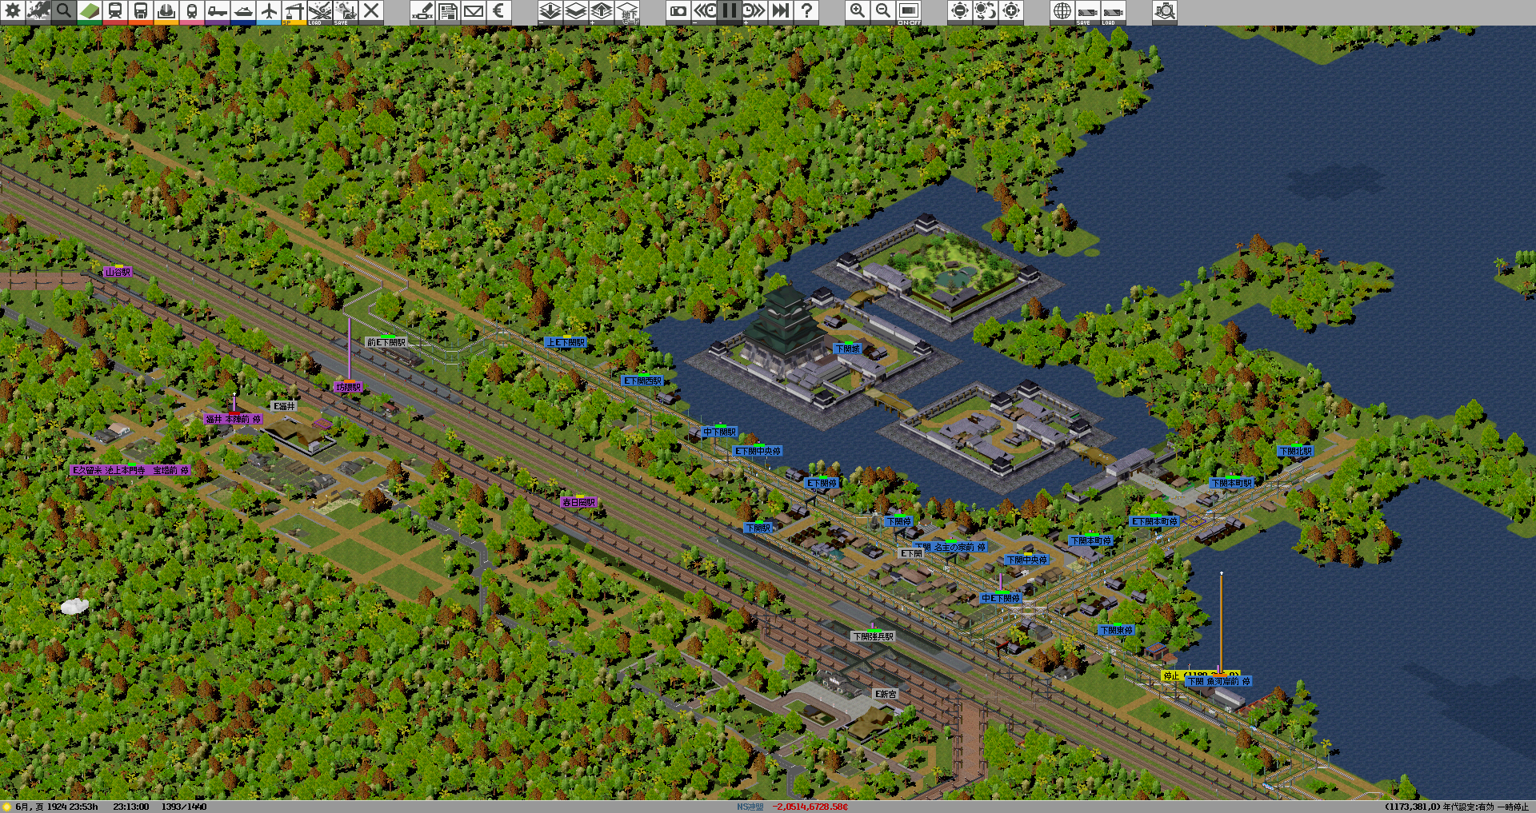The width and height of the screenshot is (1536, 813).
Task: Select the 下関北駅 station label
Action: 1295,451
